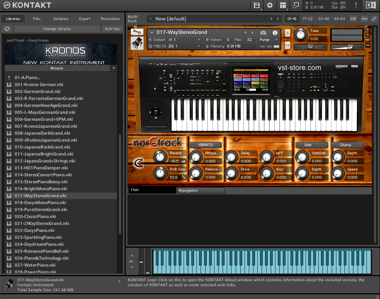
Task: Close the instrument with X button
Action: [x=368, y=29]
